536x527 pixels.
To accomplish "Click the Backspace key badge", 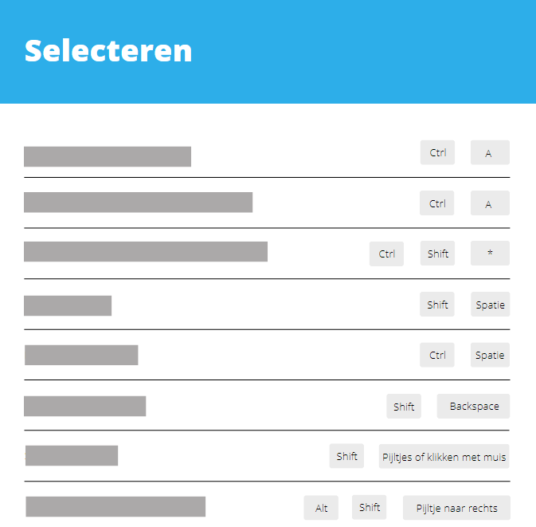I will click(x=473, y=406).
